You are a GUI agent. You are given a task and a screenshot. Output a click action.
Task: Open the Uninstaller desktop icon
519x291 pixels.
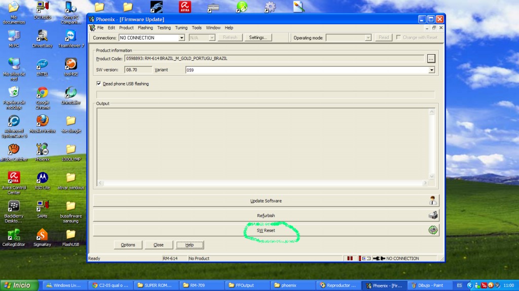click(x=71, y=96)
